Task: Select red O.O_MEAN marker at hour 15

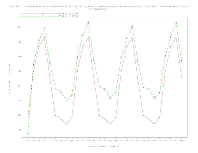Action: [55, 115]
